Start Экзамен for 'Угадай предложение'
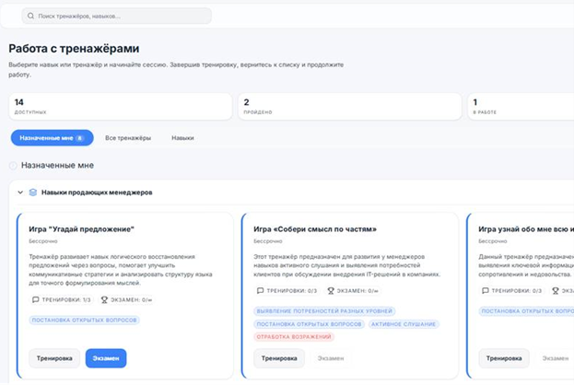The image size is (574, 385). tap(106, 358)
